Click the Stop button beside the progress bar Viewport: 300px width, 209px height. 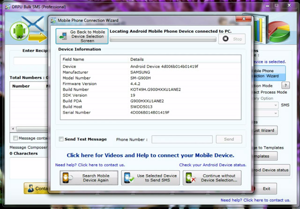coord(232,39)
